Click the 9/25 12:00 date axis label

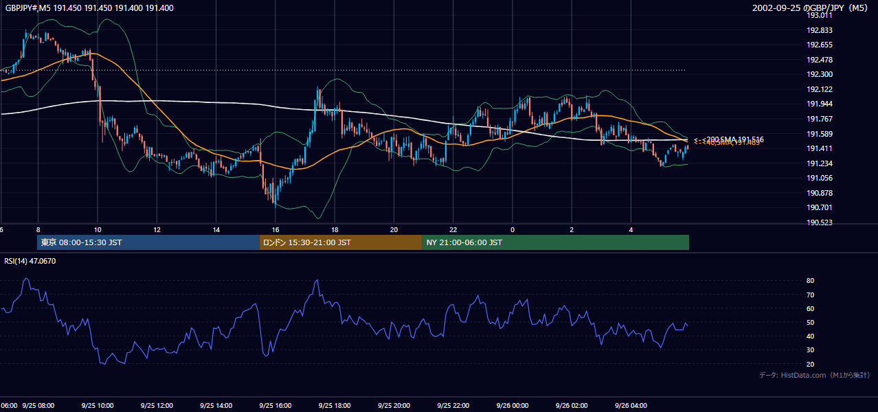157,405
